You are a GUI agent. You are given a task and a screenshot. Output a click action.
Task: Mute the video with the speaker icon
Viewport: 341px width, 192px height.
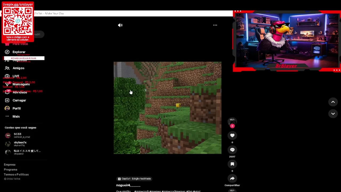120,25
